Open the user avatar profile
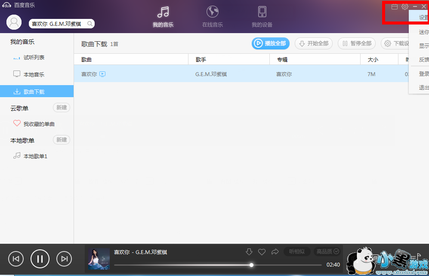 [14, 22]
